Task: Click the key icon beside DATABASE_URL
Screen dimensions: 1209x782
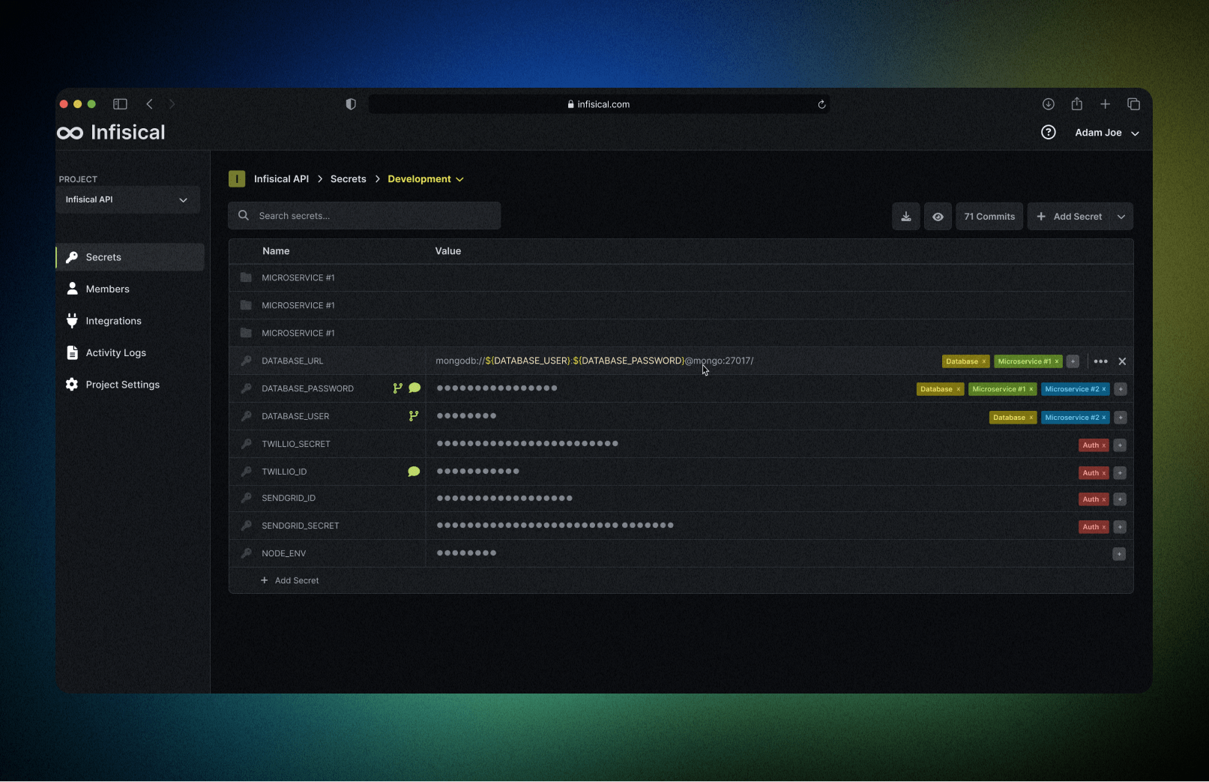Action: [246, 361]
